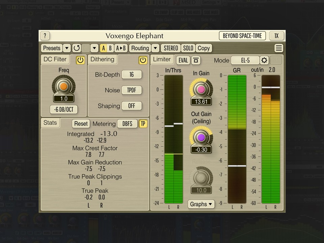
Task: Click the EVAL button
Action: coord(183,60)
